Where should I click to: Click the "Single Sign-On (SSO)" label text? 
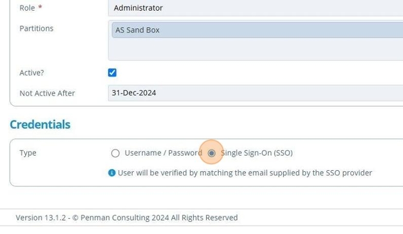(257, 153)
